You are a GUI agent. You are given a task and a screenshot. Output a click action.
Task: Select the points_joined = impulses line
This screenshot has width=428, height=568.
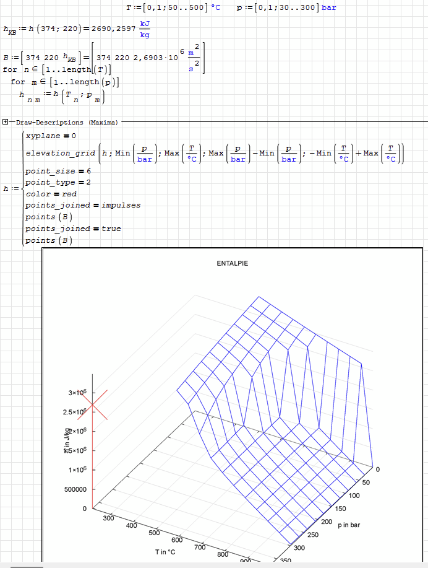(83, 205)
